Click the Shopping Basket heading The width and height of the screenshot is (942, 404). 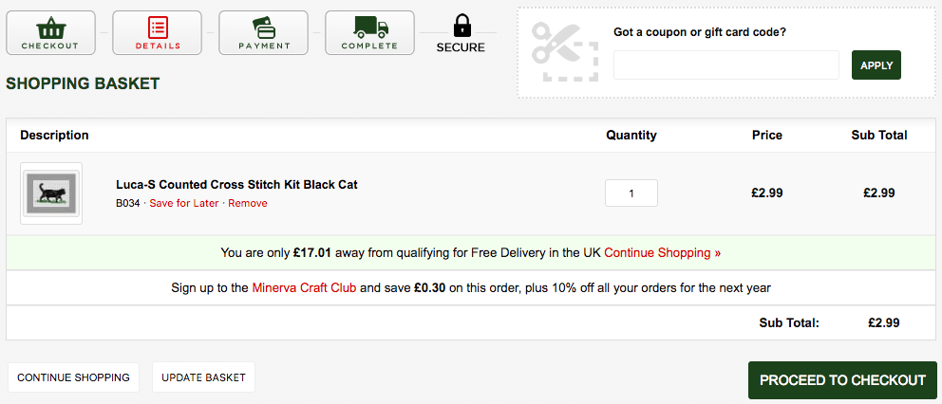coord(83,83)
